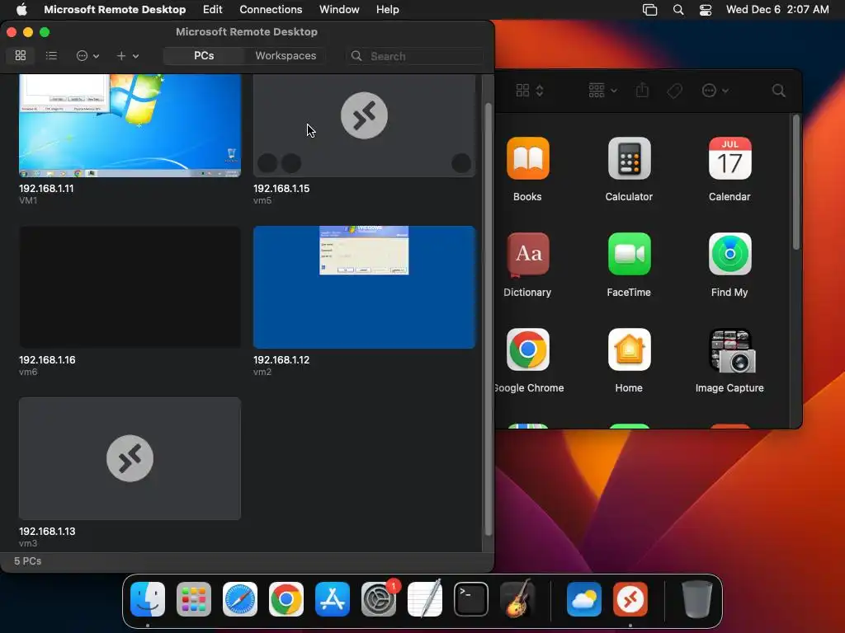Open Spotlight search in menu bar

(678, 10)
